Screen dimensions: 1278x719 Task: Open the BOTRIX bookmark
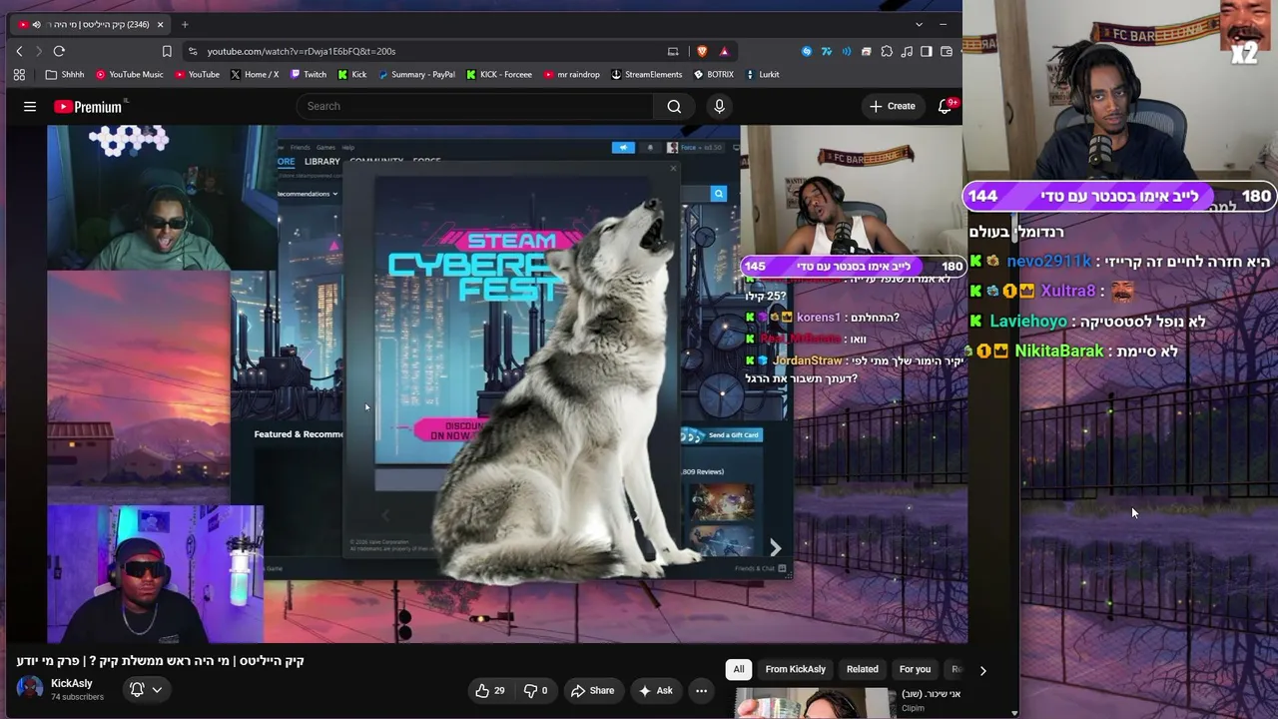(x=714, y=74)
